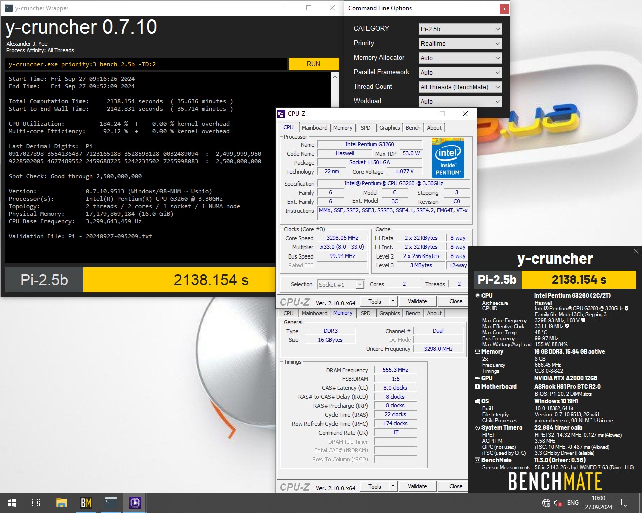The image size is (642, 513).
Task: Click the DRAM Frequency 666.3 MHz value
Action: coord(395,370)
